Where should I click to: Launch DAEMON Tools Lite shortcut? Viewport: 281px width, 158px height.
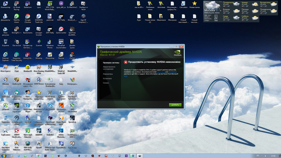(39, 19)
